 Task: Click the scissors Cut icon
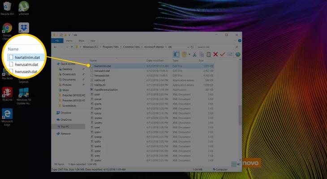194,55
